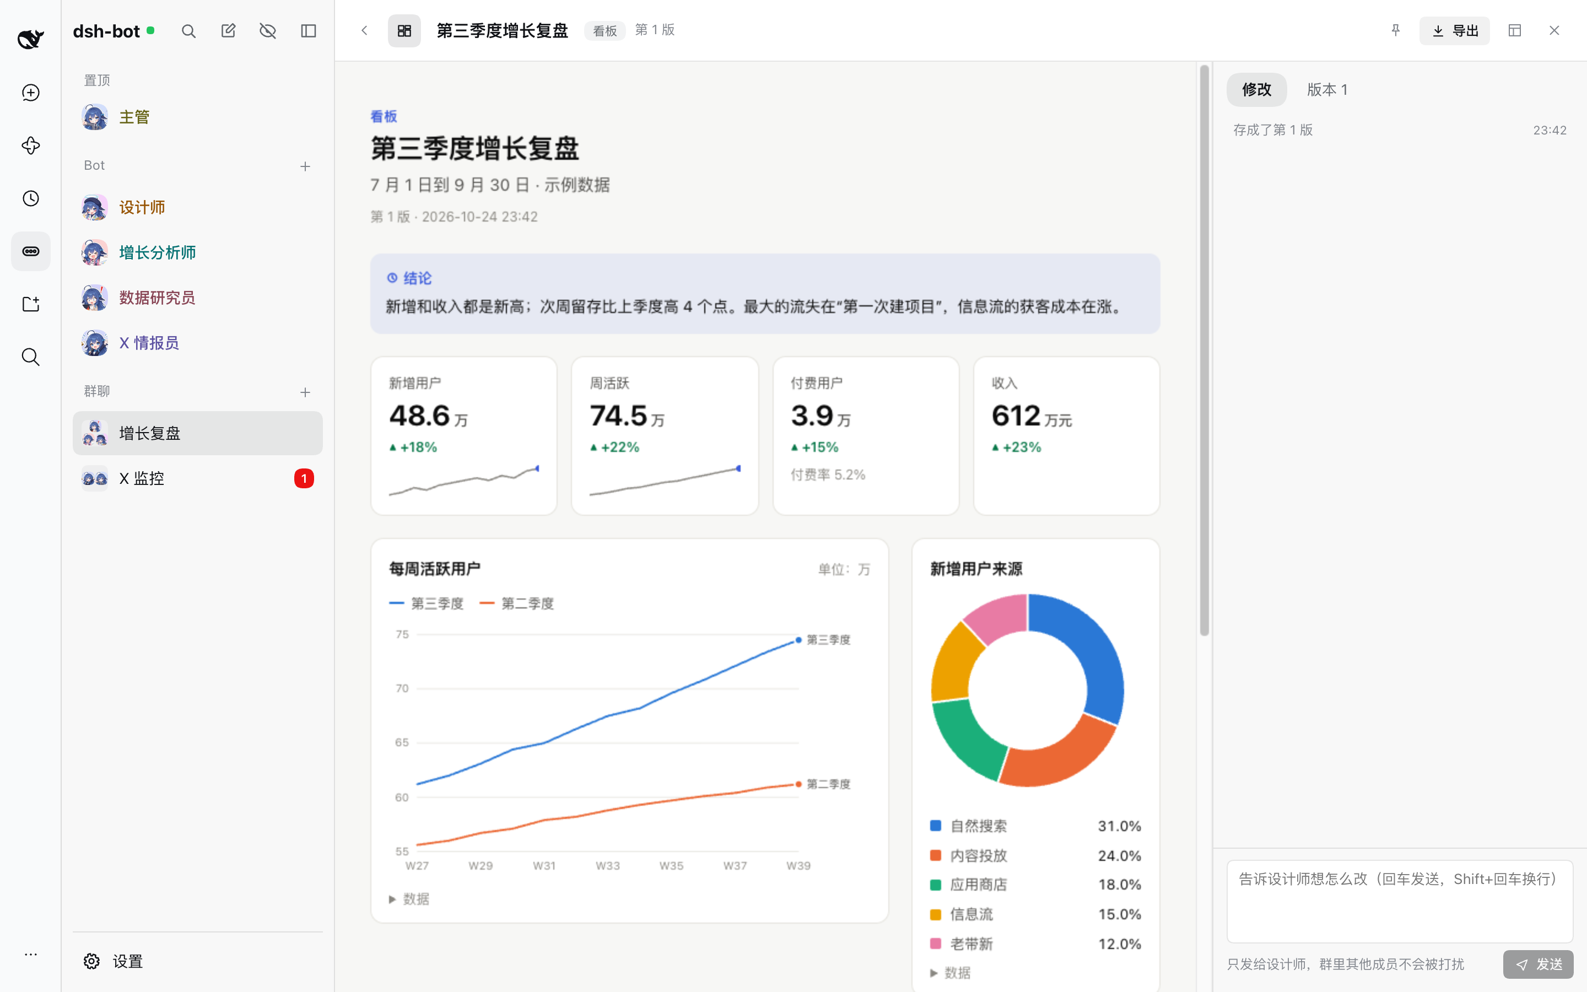The image size is (1587, 992).
Task: Select the active bot chat icon in rail
Action: 30,251
